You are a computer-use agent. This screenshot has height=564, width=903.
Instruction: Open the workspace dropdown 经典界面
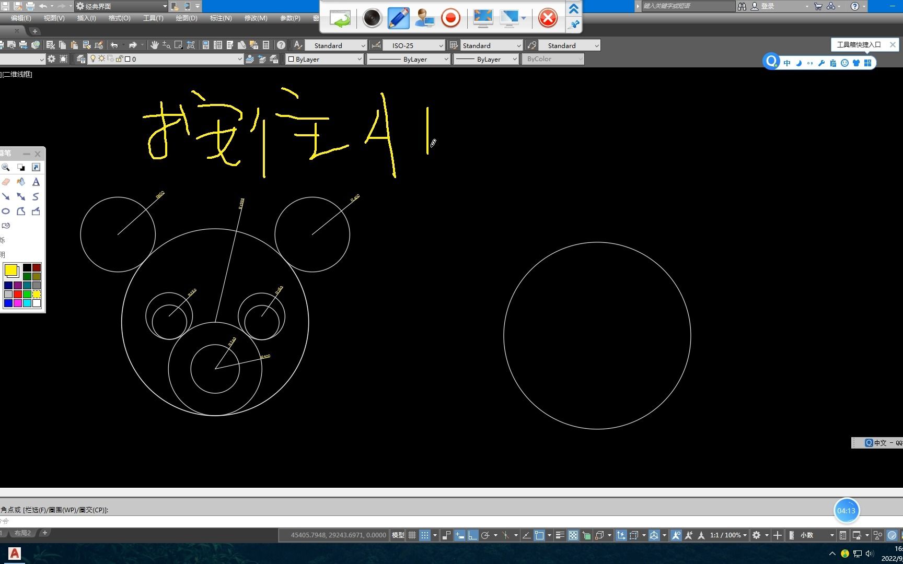(x=121, y=6)
